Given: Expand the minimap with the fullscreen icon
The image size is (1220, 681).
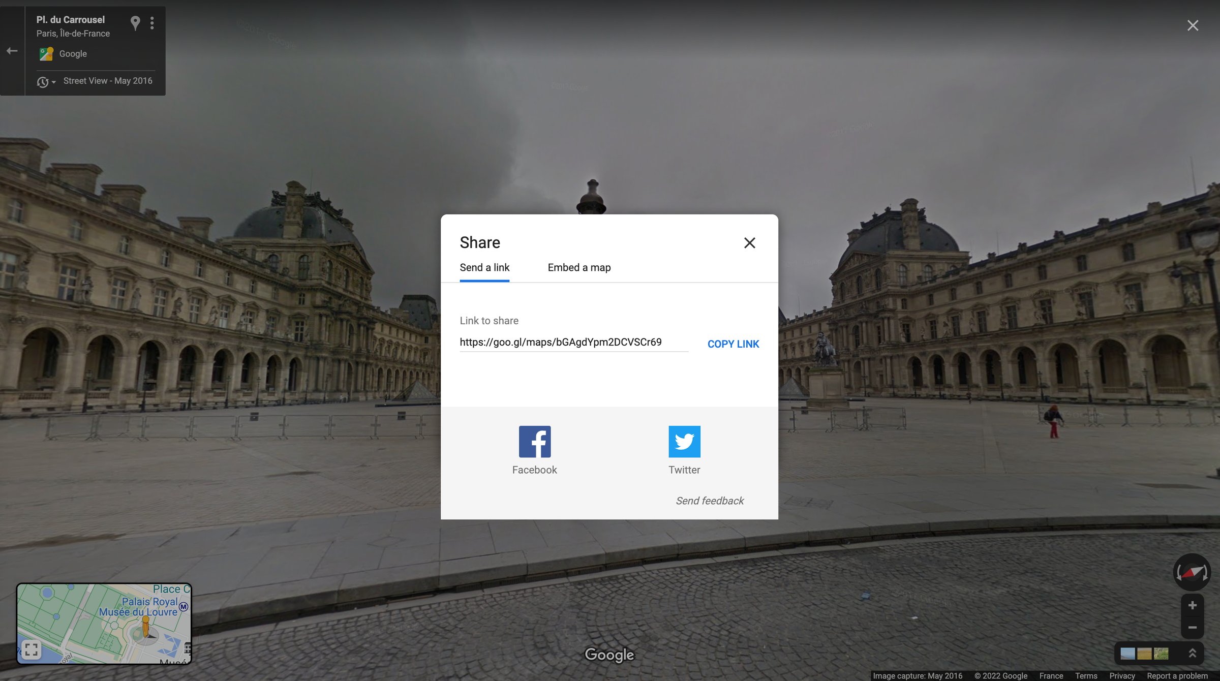Looking at the screenshot, I should (31, 649).
